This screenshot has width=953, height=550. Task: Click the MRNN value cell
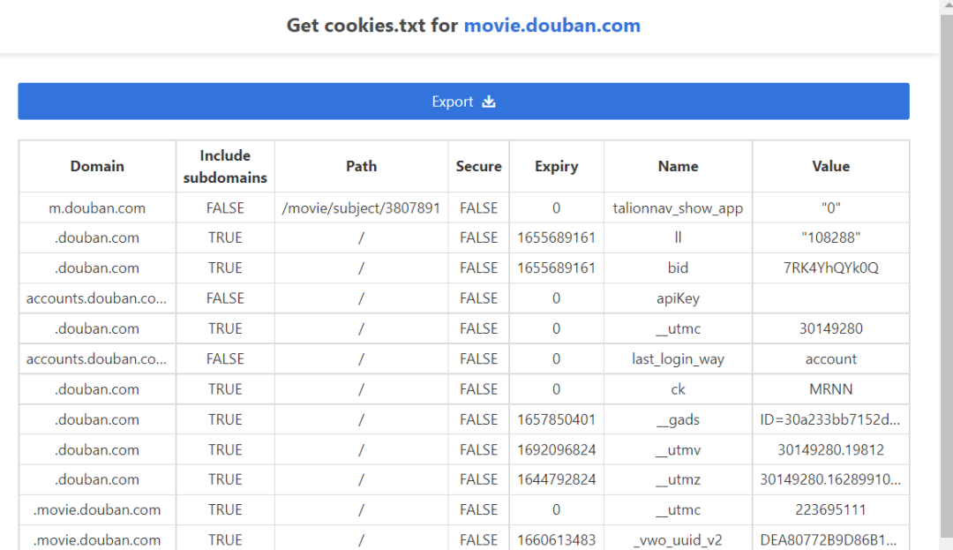pyautogui.click(x=831, y=389)
